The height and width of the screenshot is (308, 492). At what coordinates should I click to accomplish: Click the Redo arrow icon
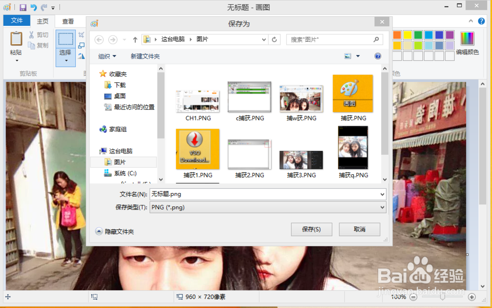point(43,8)
